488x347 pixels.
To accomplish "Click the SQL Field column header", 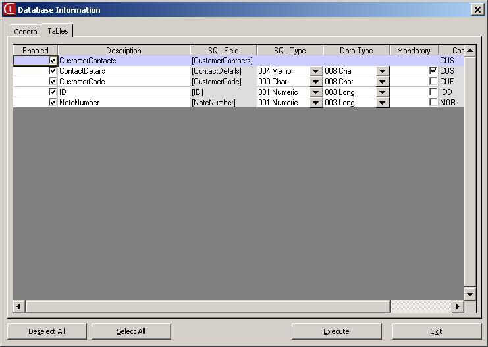I will pos(223,51).
